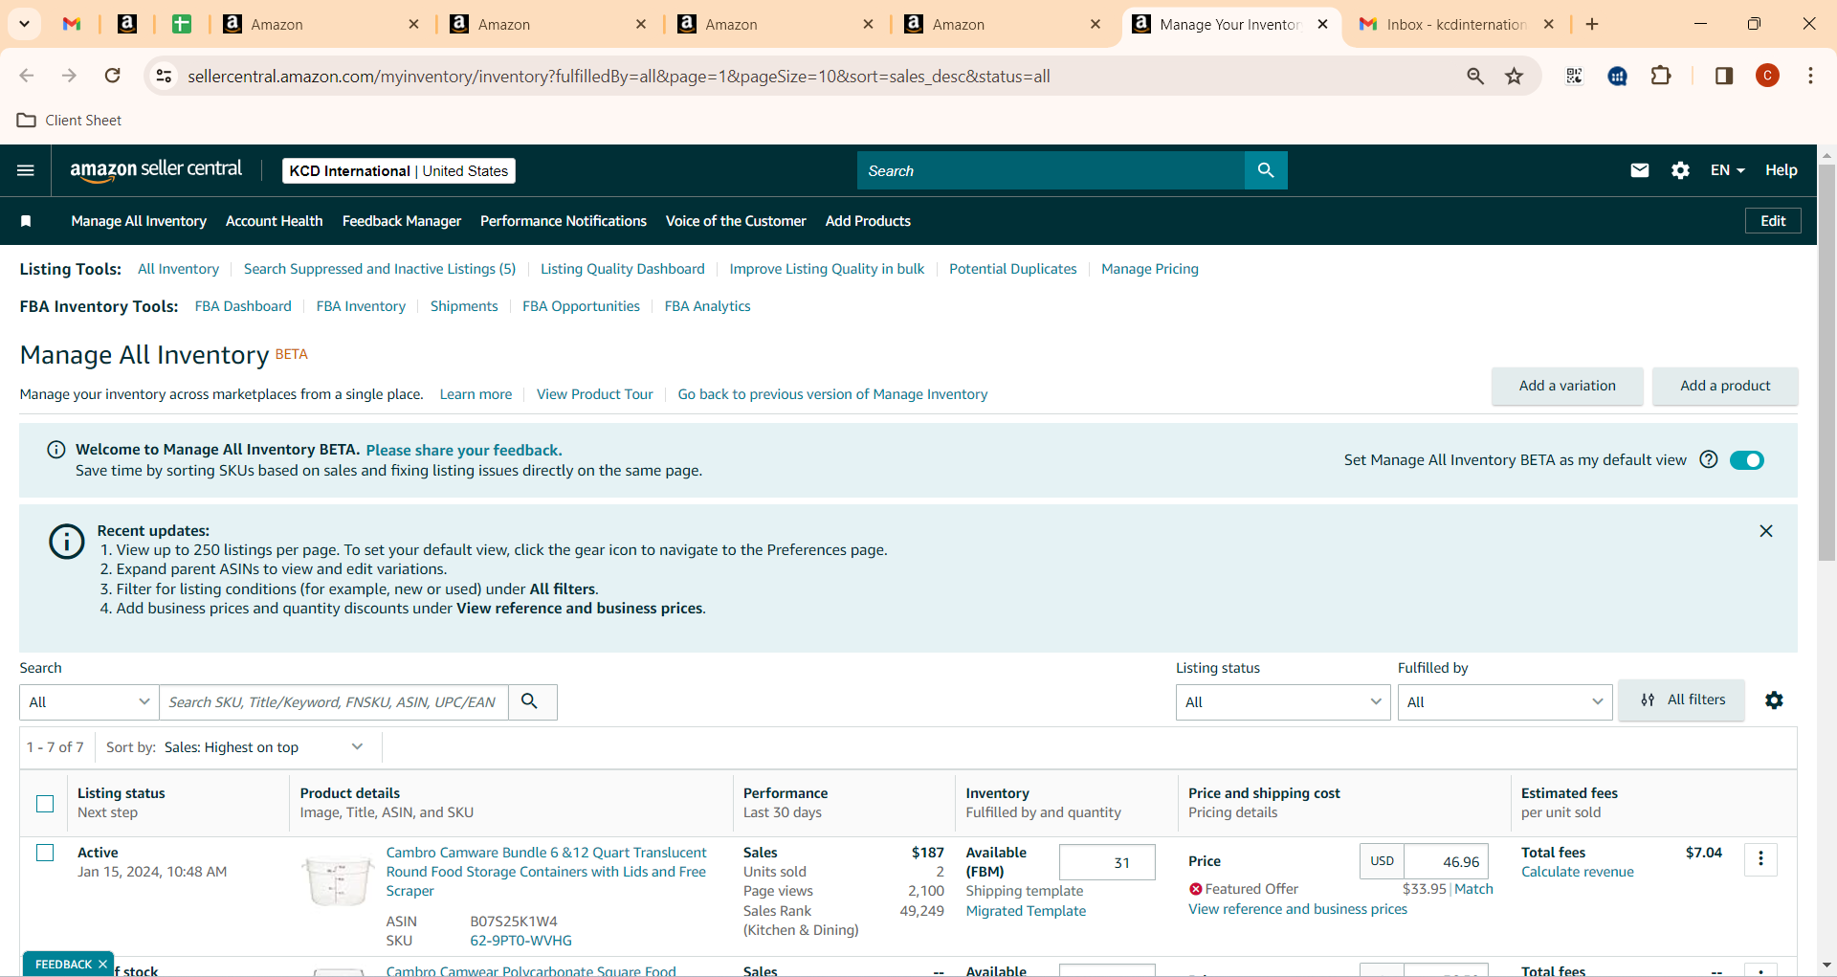This screenshot has height=977, width=1837.
Task: Open the tab search chevron in Chrome
Action: 24,24
